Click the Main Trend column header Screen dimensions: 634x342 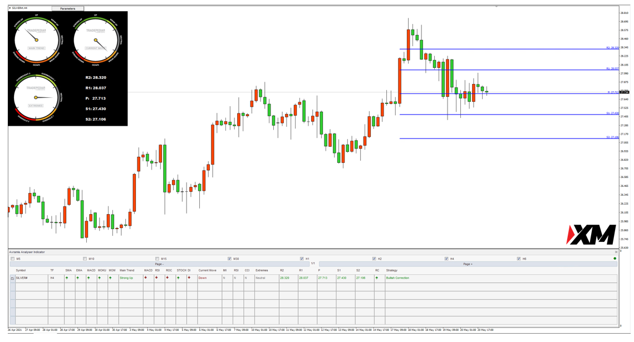point(127,270)
